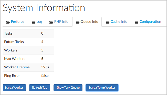Click Start a Temp Worker button
This screenshot has width=167, height=95.
pos(102,88)
